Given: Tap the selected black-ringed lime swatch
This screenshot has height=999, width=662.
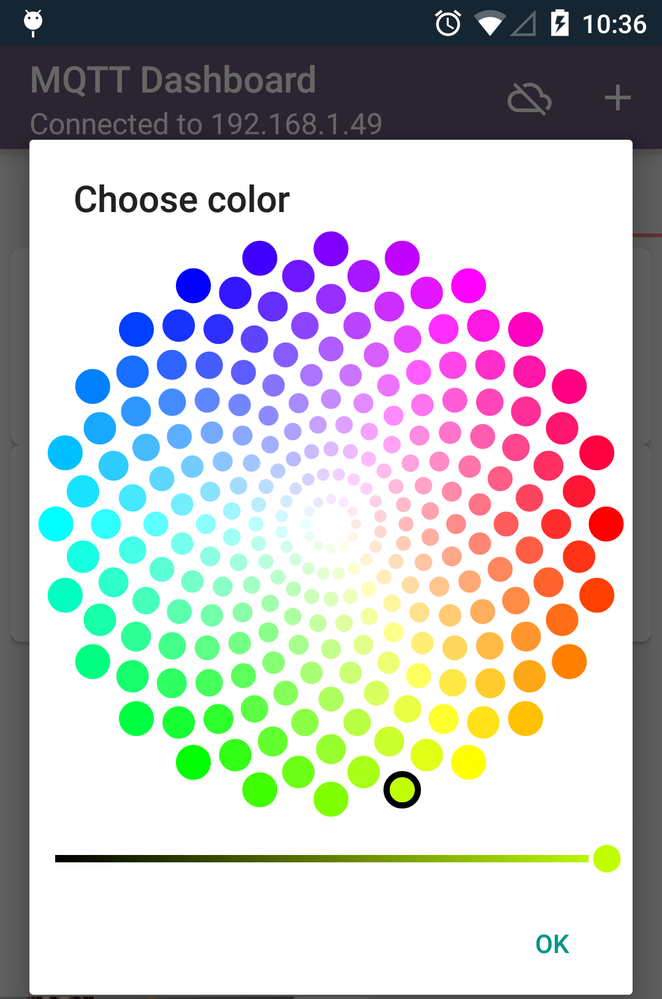Looking at the screenshot, I should [402, 790].
